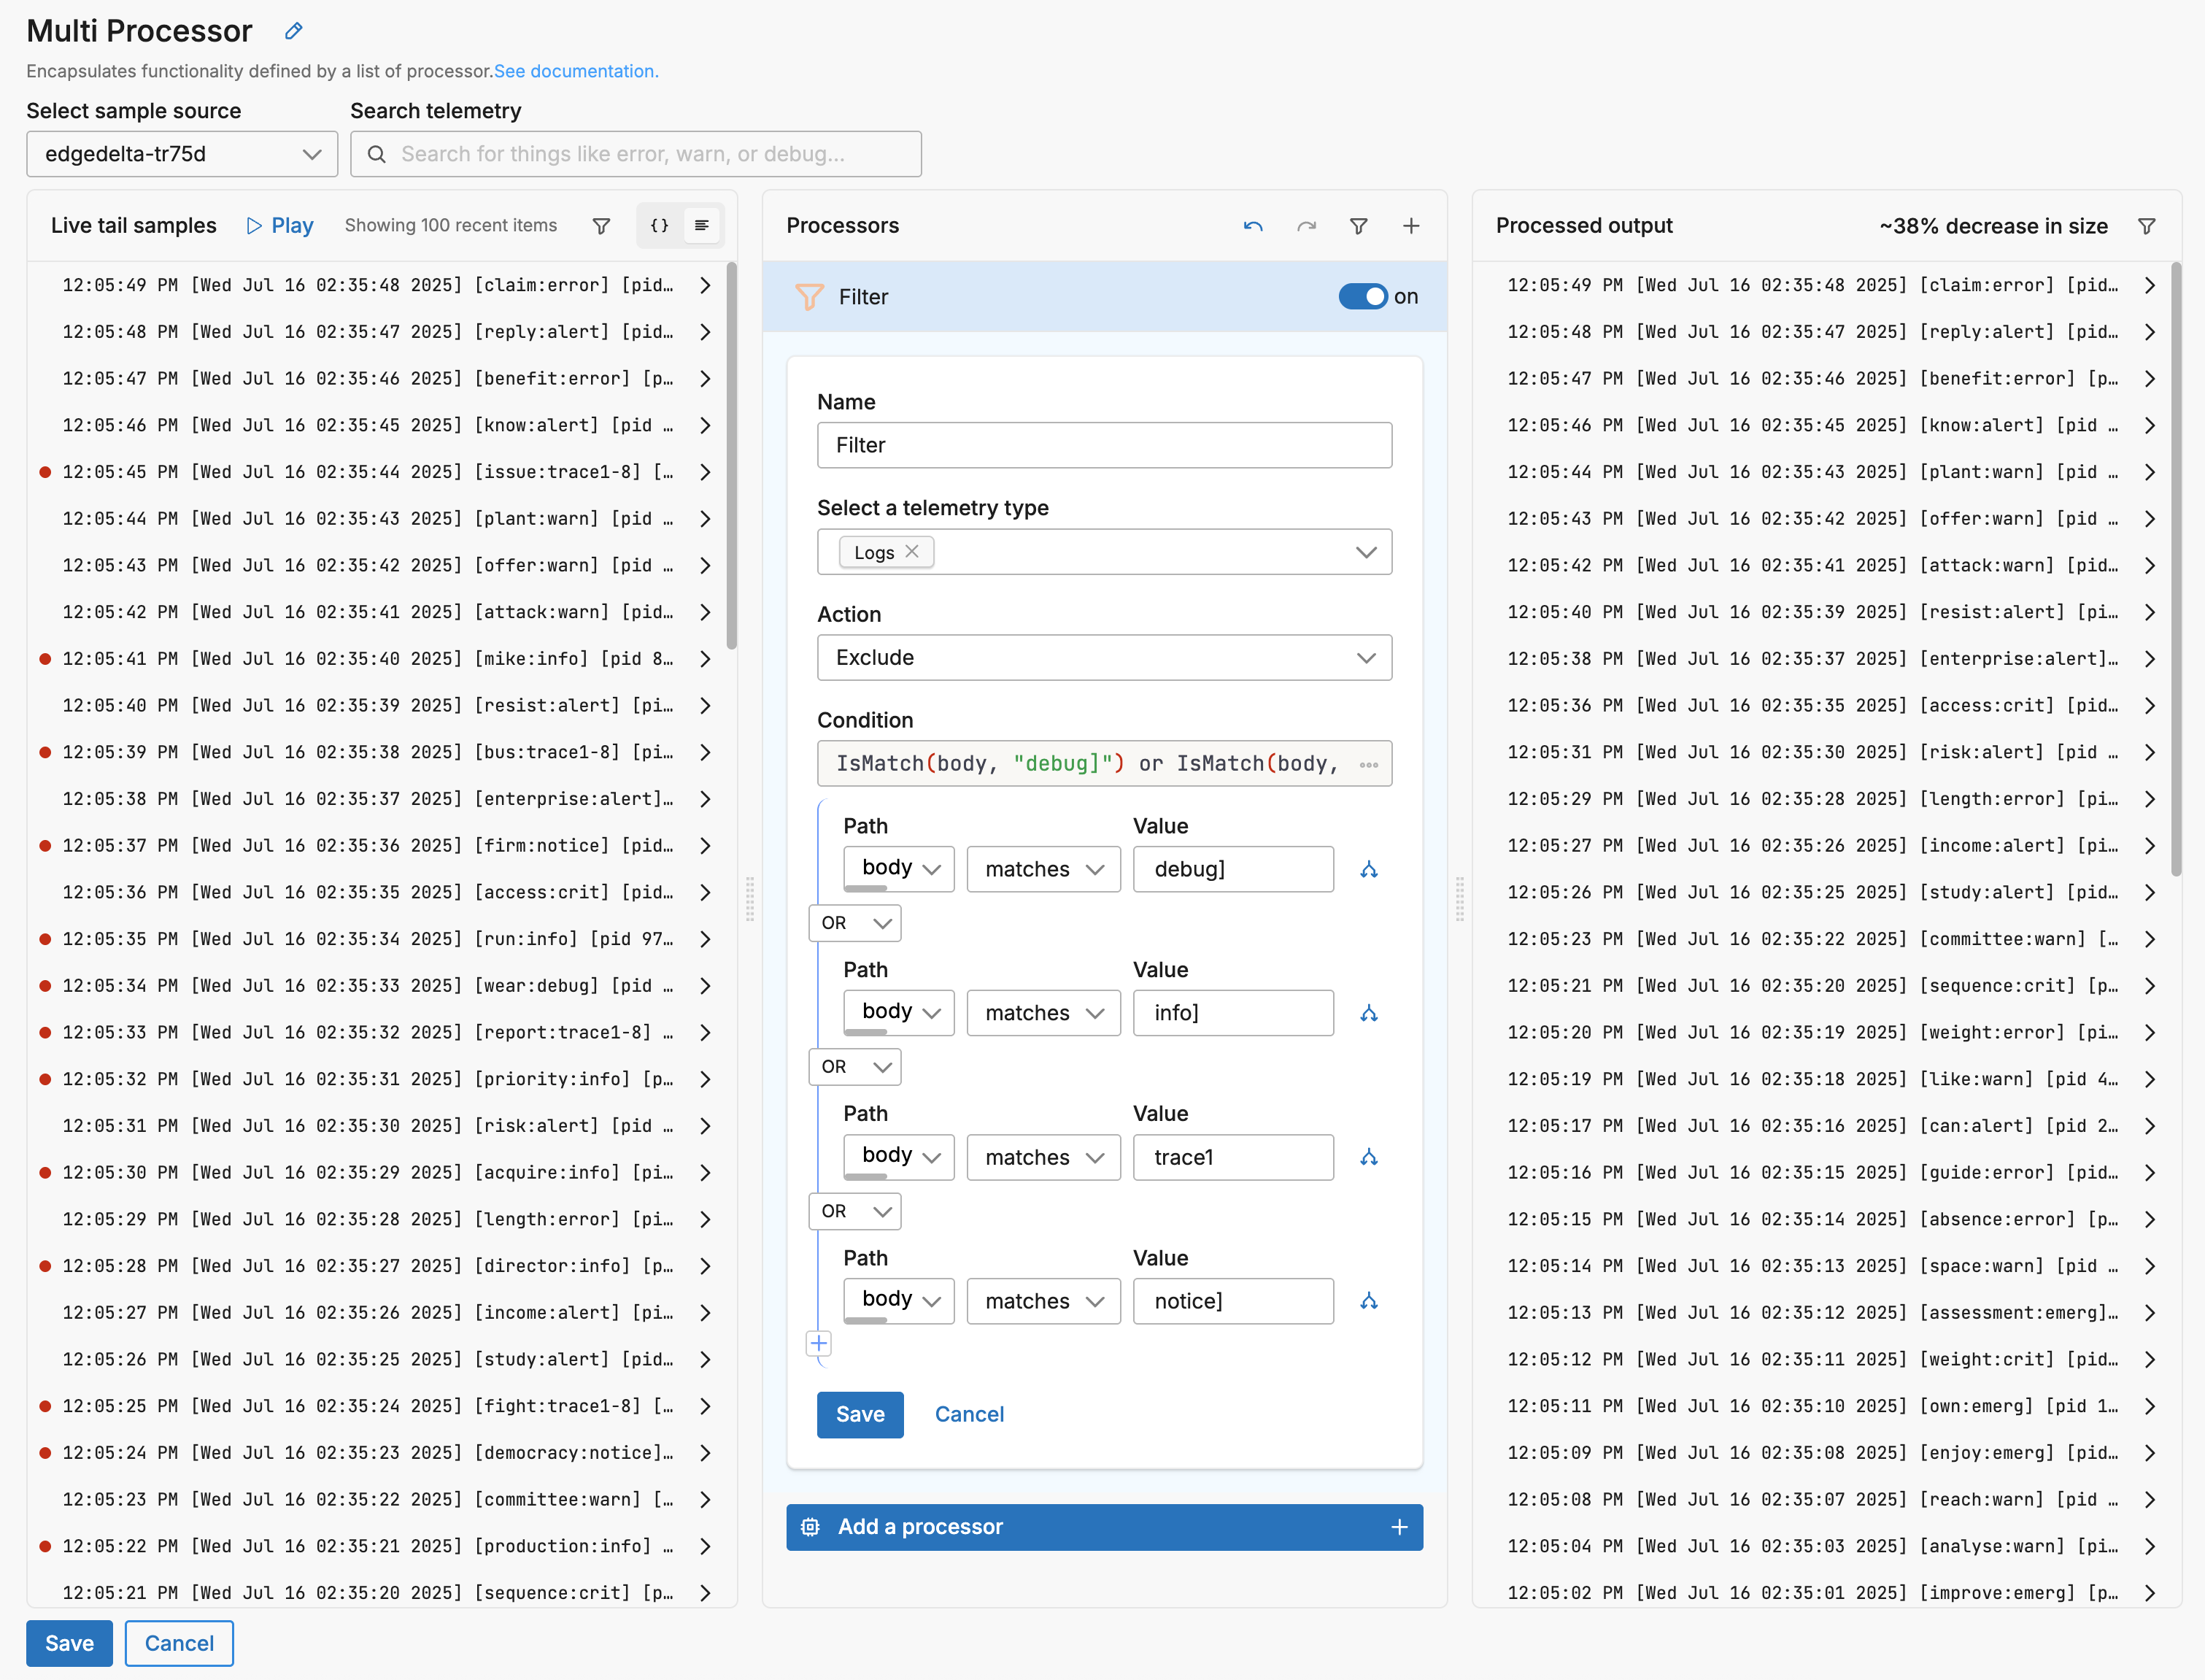Expand the live tail [mike:info] log row
The width and height of the screenshot is (2205, 1680).
(x=705, y=659)
